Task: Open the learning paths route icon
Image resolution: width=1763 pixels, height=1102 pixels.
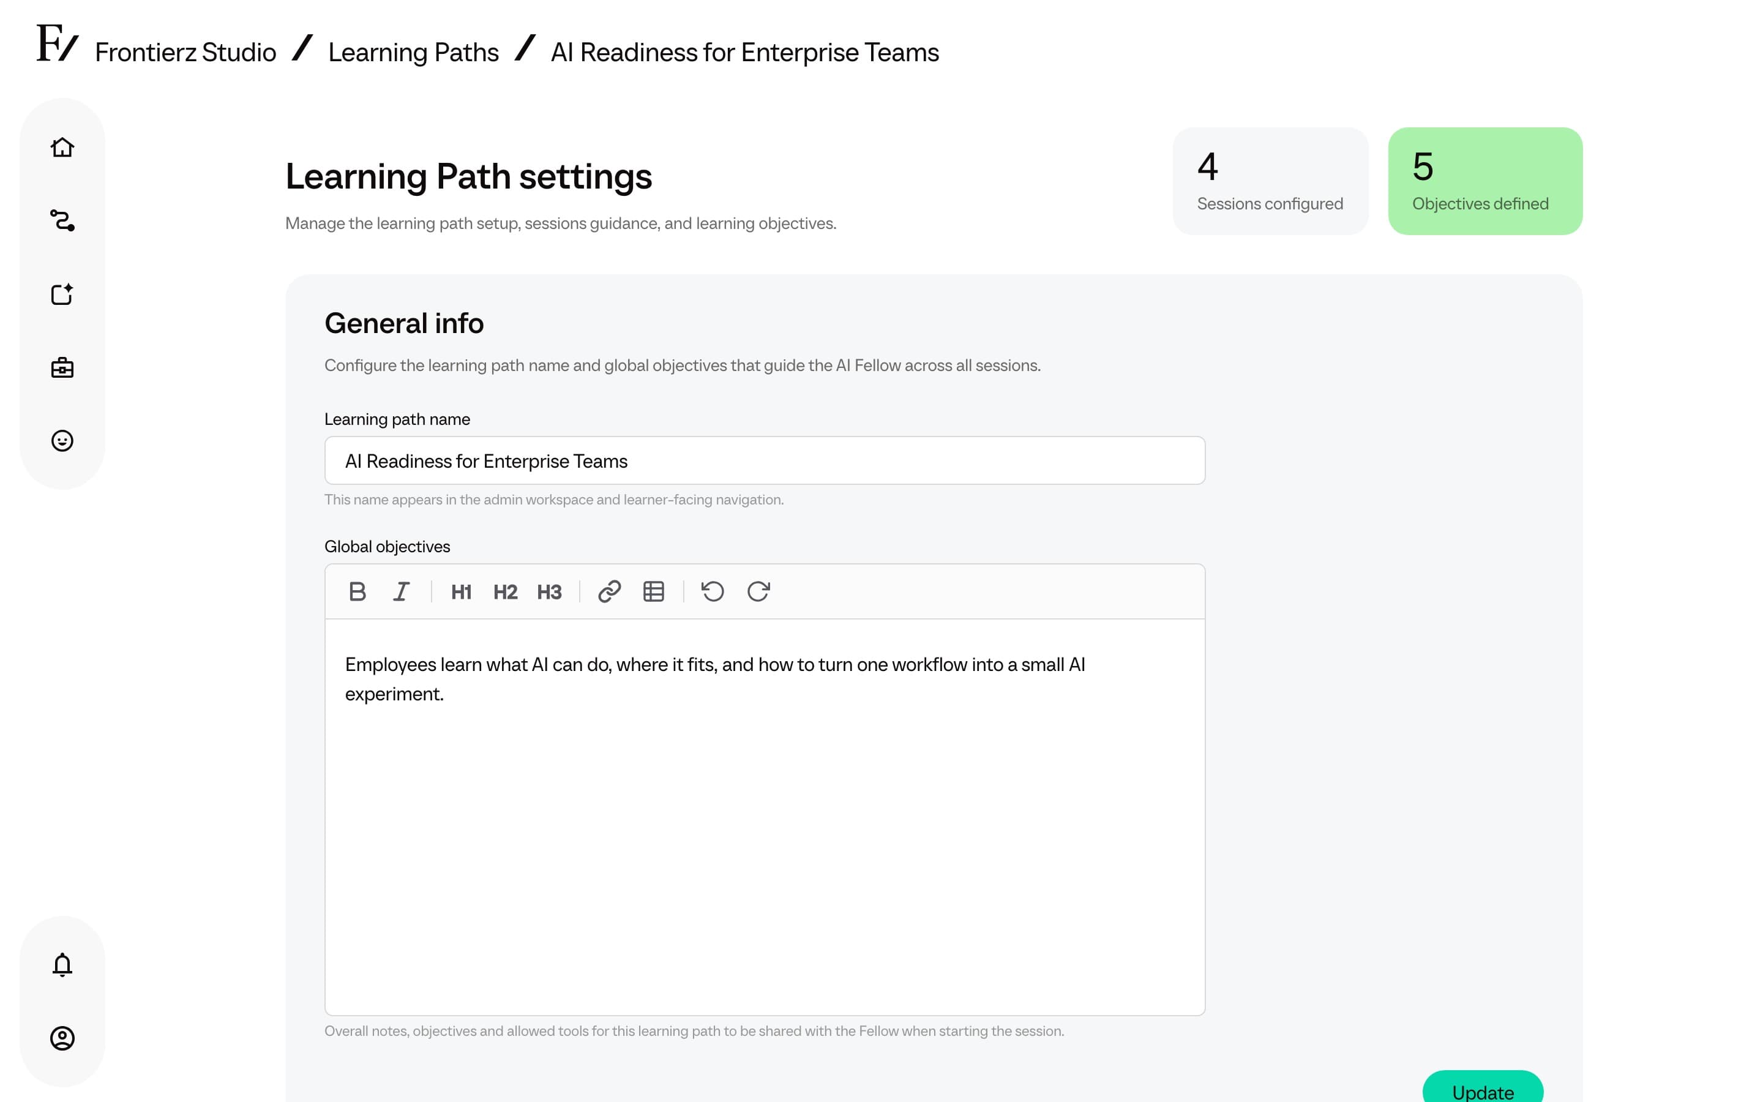Action: click(x=62, y=220)
